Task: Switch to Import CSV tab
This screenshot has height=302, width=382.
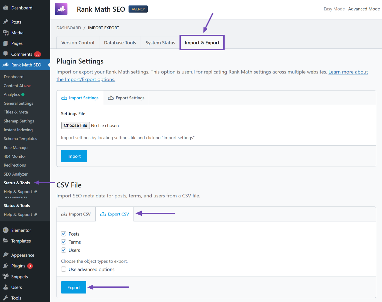Action: [x=76, y=214]
